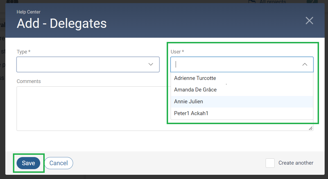Close the Add - Delegates dialog

pyautogui.click(x=309, y=21)
